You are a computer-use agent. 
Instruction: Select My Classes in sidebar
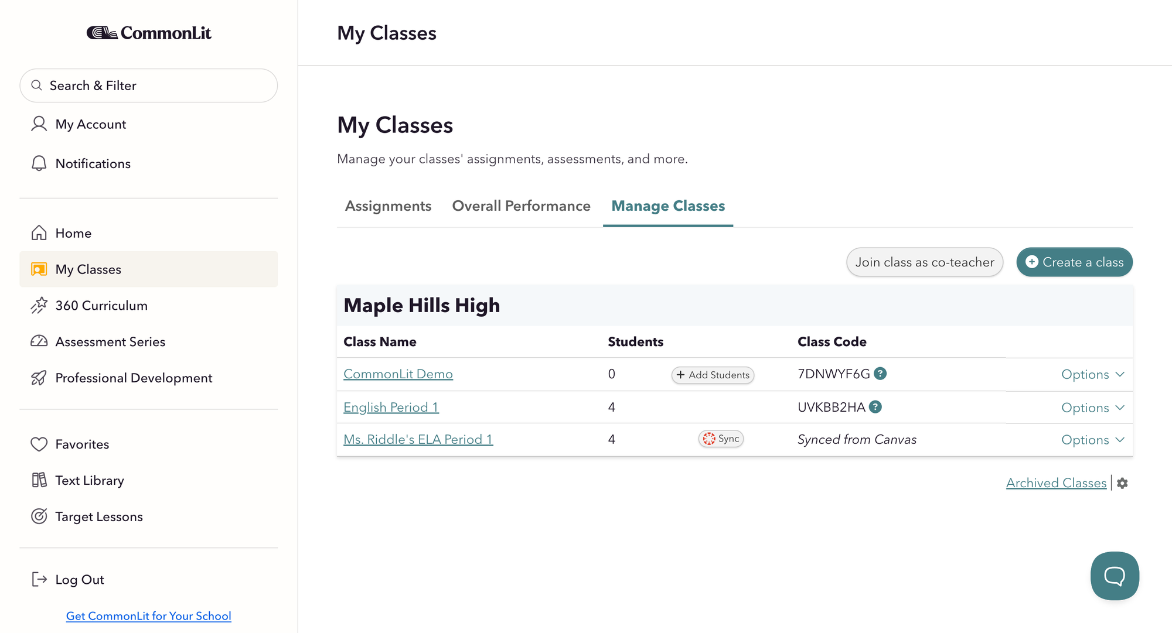[149, 269]
